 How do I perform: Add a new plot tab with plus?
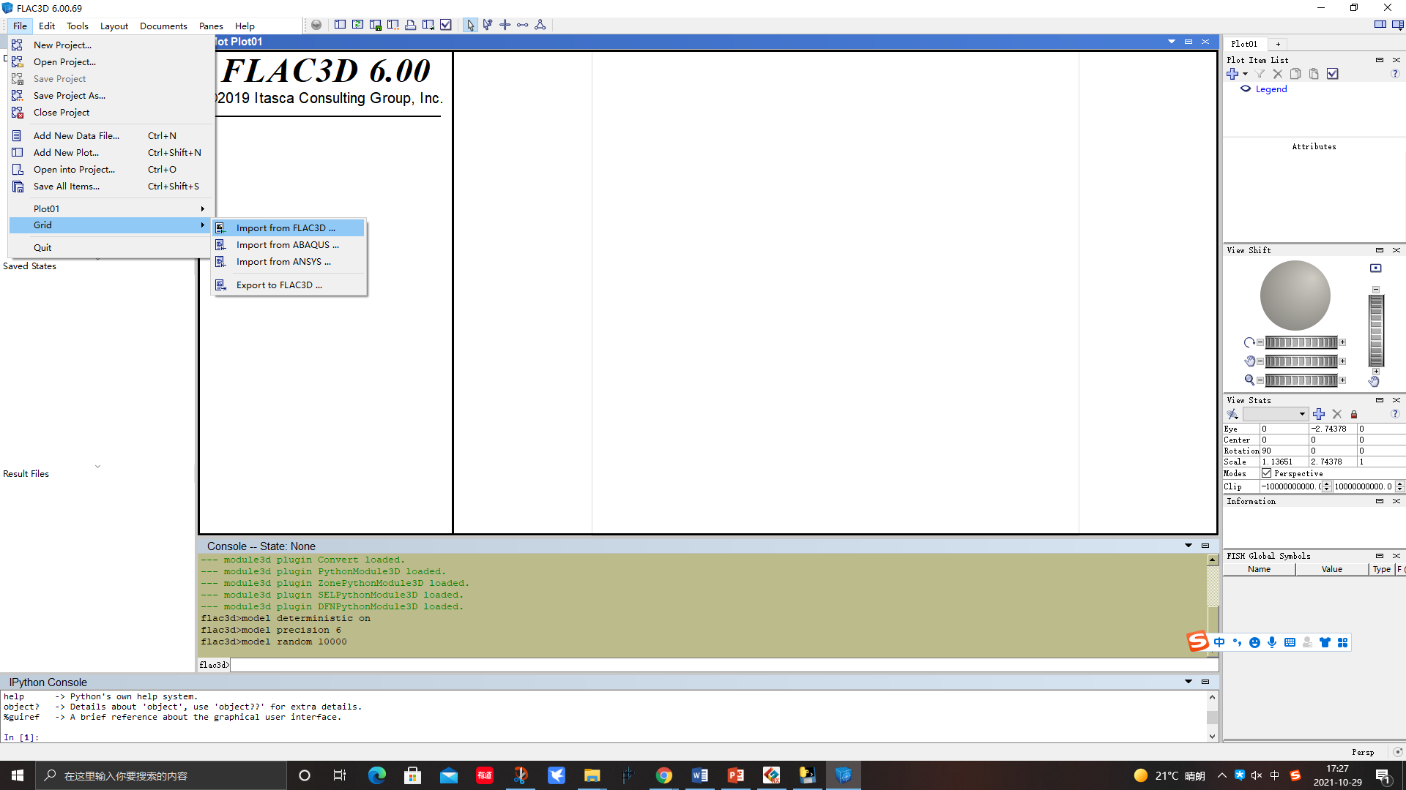pos(1278,44)
